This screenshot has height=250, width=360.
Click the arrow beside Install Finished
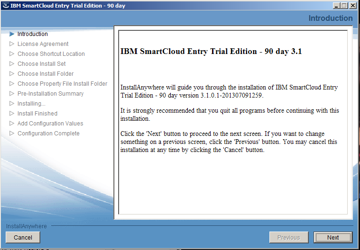point(12,114)
